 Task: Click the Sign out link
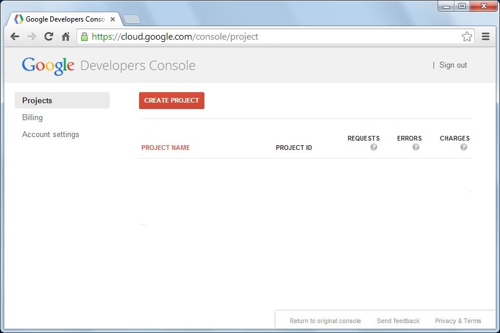point(453,65)
